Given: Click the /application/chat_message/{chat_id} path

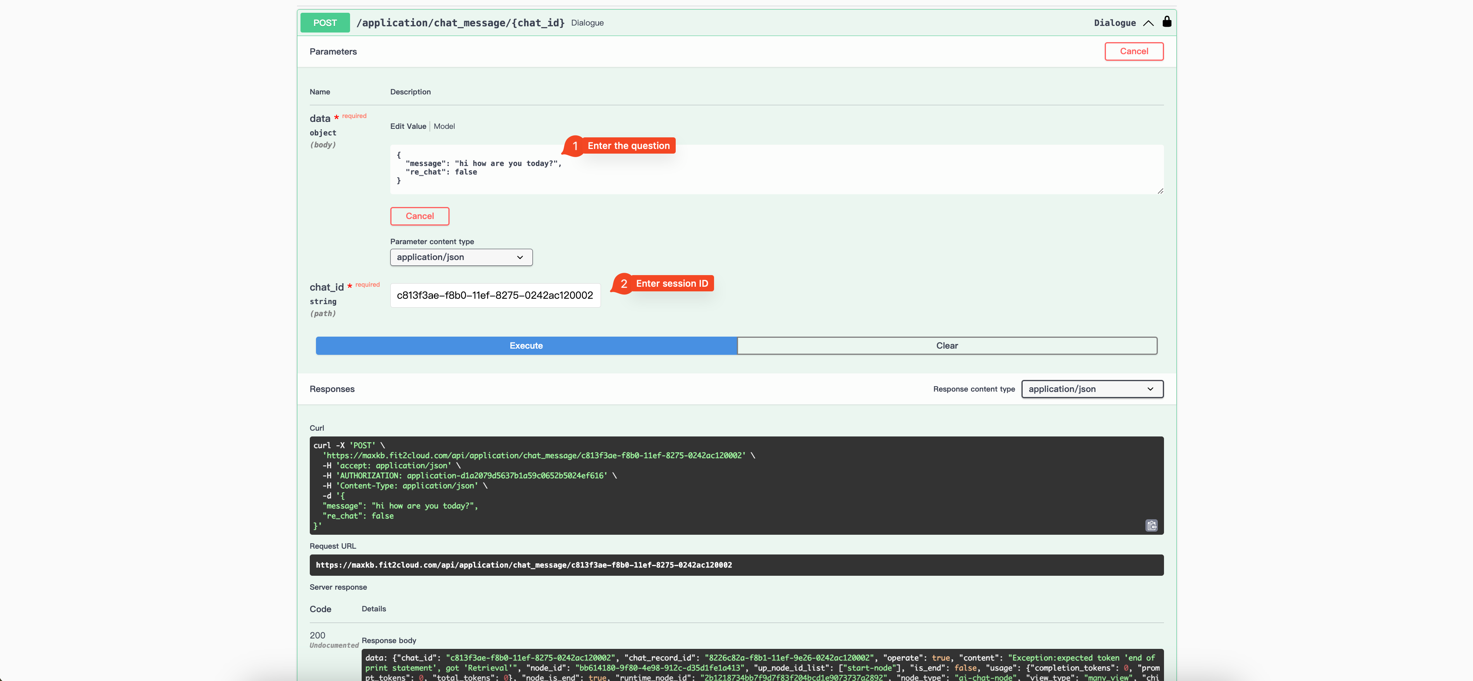Looking at the screenshot, I should (x=460, y=23).
